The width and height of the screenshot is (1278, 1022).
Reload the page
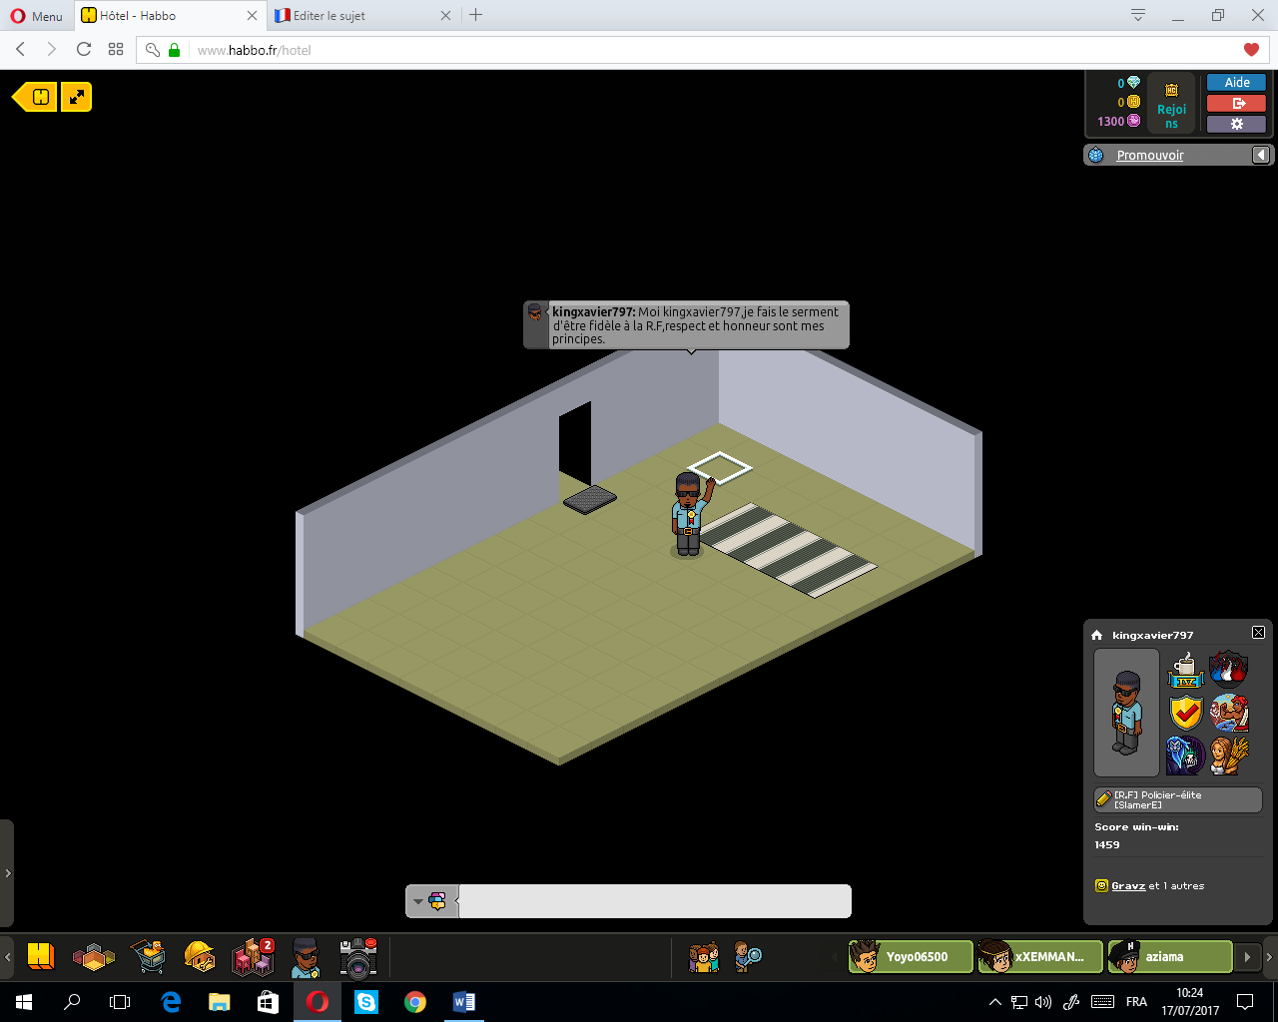[x=84, y=49]
